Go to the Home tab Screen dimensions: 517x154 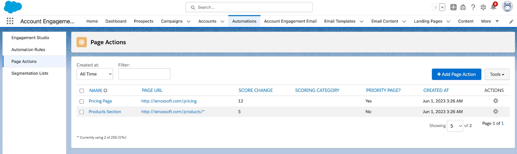(x=92, y=21)
